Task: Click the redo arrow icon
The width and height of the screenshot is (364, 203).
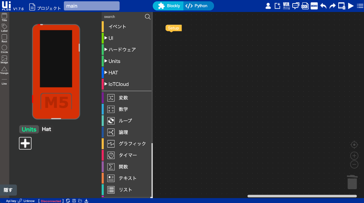Action: [x=333, y=6]
